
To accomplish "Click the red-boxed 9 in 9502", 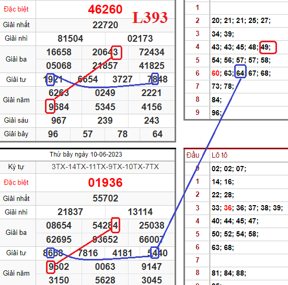I will 51,267.
